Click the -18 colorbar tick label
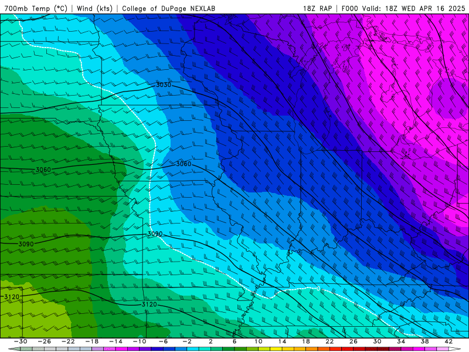 92,341
